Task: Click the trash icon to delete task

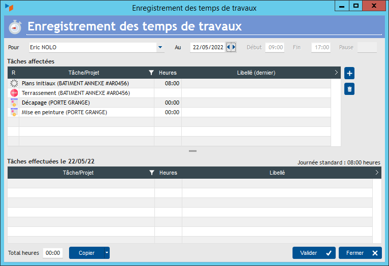Action: 349,89
